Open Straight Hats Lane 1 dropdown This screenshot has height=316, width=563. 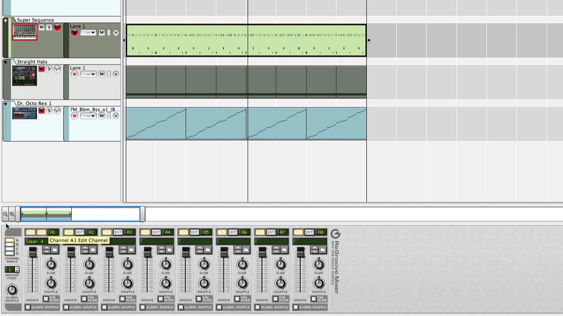coord(88,75)
